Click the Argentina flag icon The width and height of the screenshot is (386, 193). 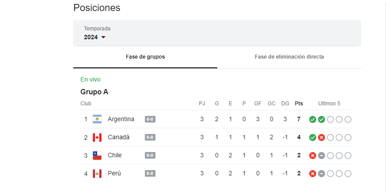tap(97, 119)
